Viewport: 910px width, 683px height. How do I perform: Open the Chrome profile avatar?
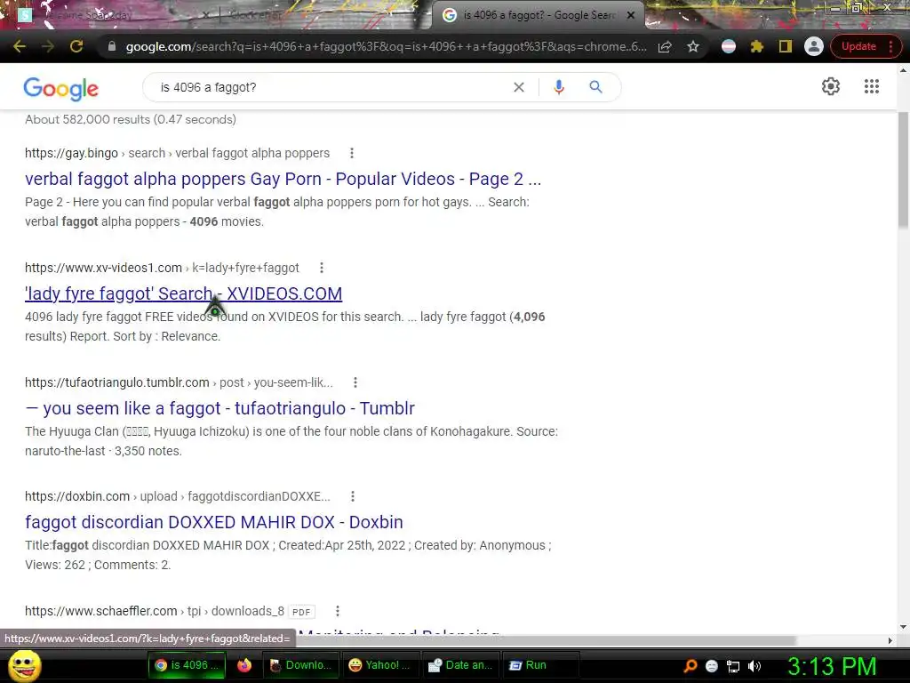pos(814,46)
